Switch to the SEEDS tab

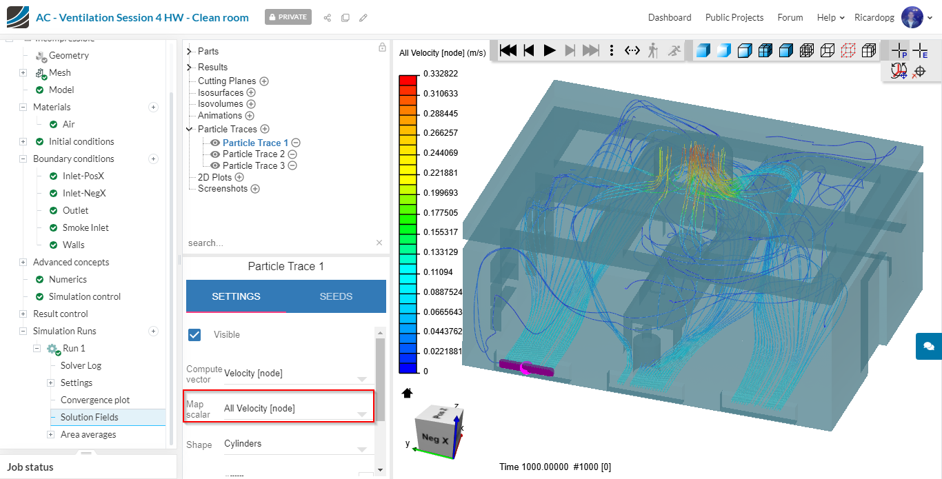pos(336,296)
